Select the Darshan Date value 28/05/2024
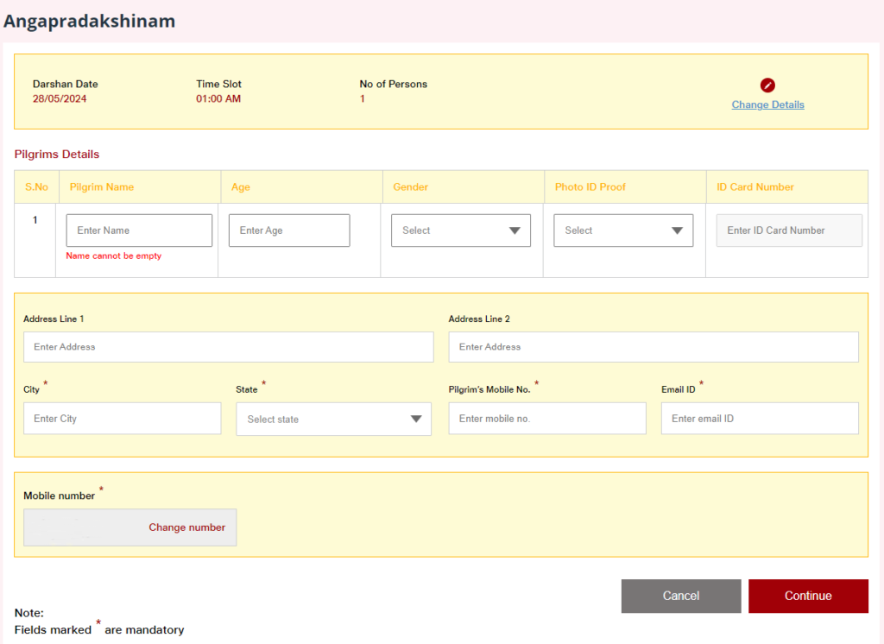 coord(60,98)
